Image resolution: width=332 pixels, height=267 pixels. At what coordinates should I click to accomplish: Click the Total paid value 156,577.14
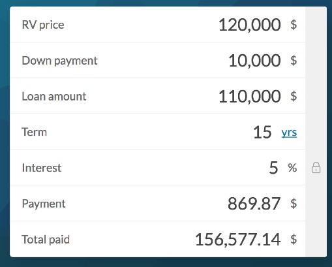(238, 240)
